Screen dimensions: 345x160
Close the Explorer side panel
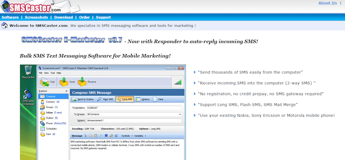(x=67, y=91)
